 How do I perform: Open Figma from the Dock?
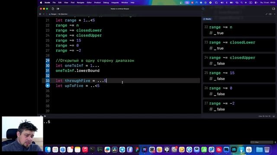pyautogui.click(x=137, y=149)
